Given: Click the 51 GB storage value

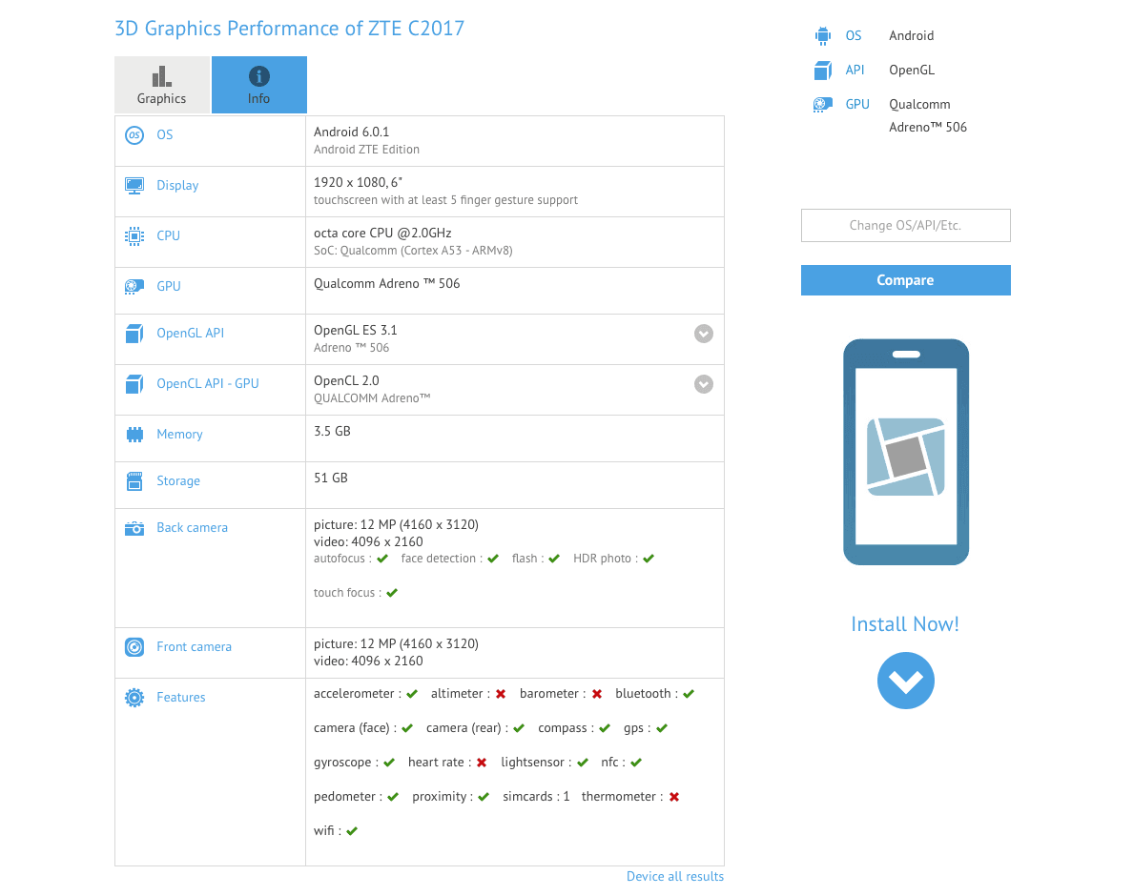Looking at the screenshot, I should [331, 479].
